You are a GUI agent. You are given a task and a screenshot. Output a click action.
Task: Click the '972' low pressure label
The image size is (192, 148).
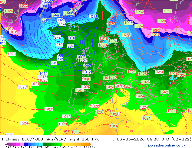(58, 37)
